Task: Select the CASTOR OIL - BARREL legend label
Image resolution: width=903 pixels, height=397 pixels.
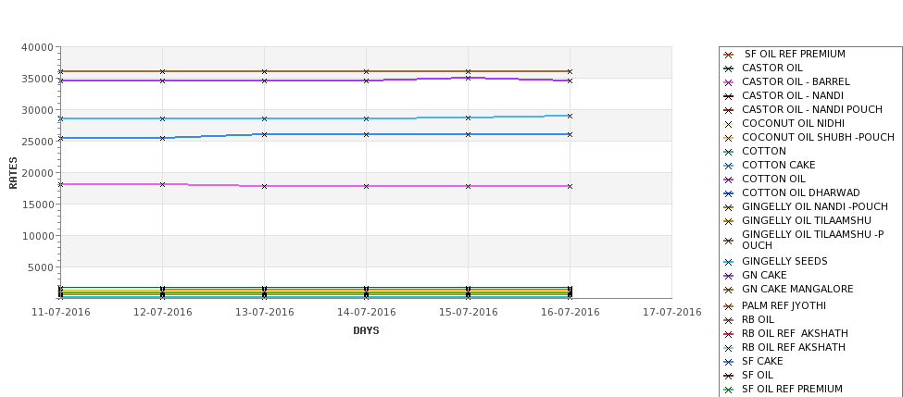Action: 796,81
